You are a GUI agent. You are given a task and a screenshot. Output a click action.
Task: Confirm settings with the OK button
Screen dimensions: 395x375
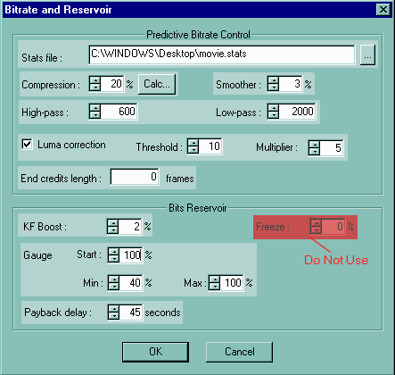(x=155, y=352)
